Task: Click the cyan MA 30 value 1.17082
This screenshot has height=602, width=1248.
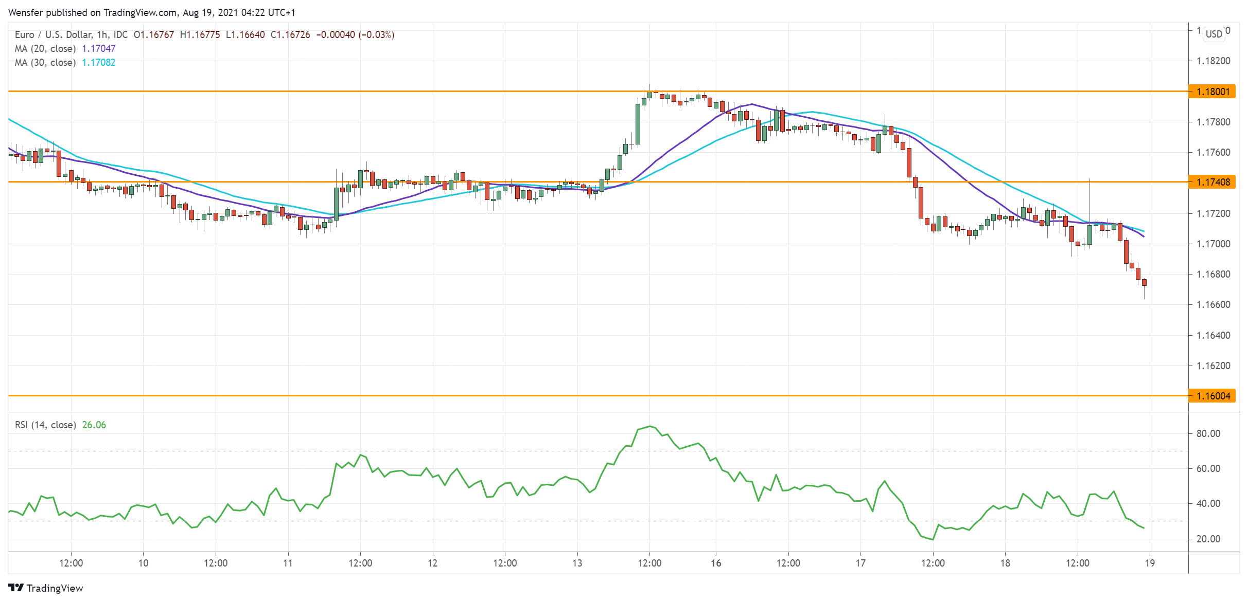Action: click(x=99, y=62)
